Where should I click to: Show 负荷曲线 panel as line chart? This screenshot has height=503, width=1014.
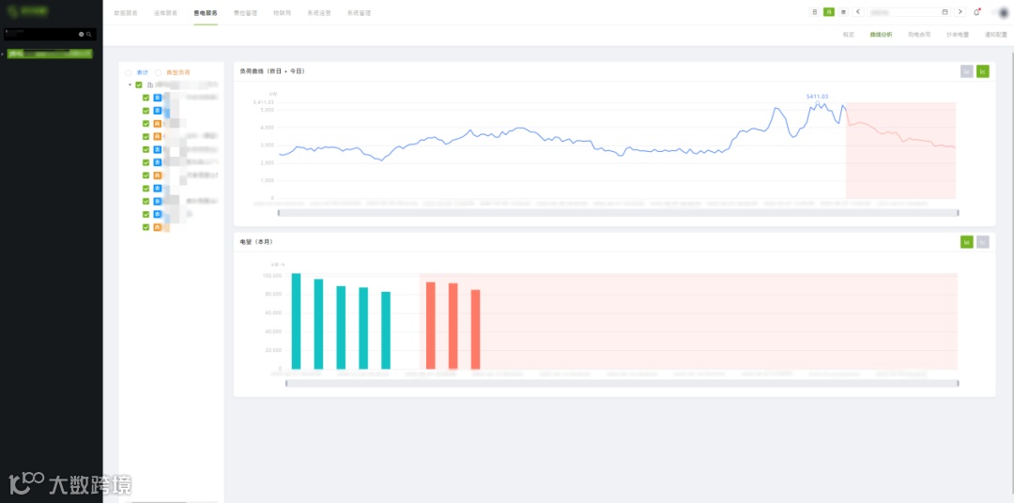(983, 71)
